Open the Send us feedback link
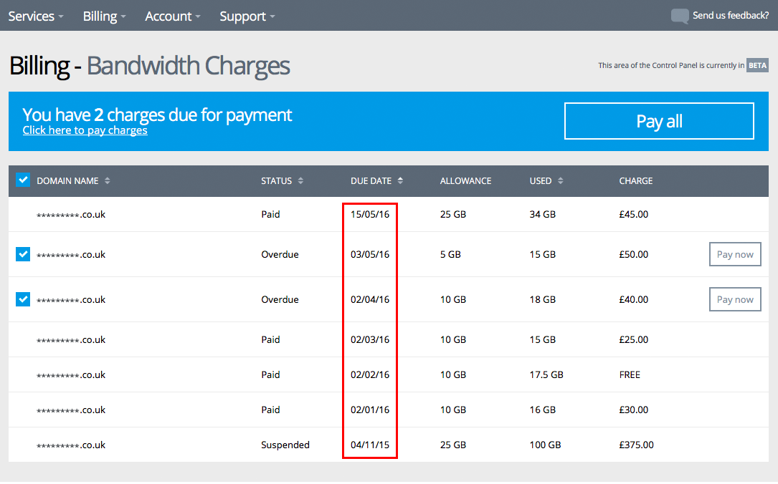The image size is (778, 484). (x=731, y=15)
